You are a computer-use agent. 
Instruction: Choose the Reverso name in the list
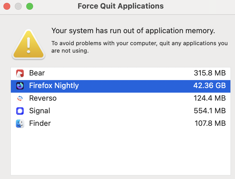coord(43,98)
